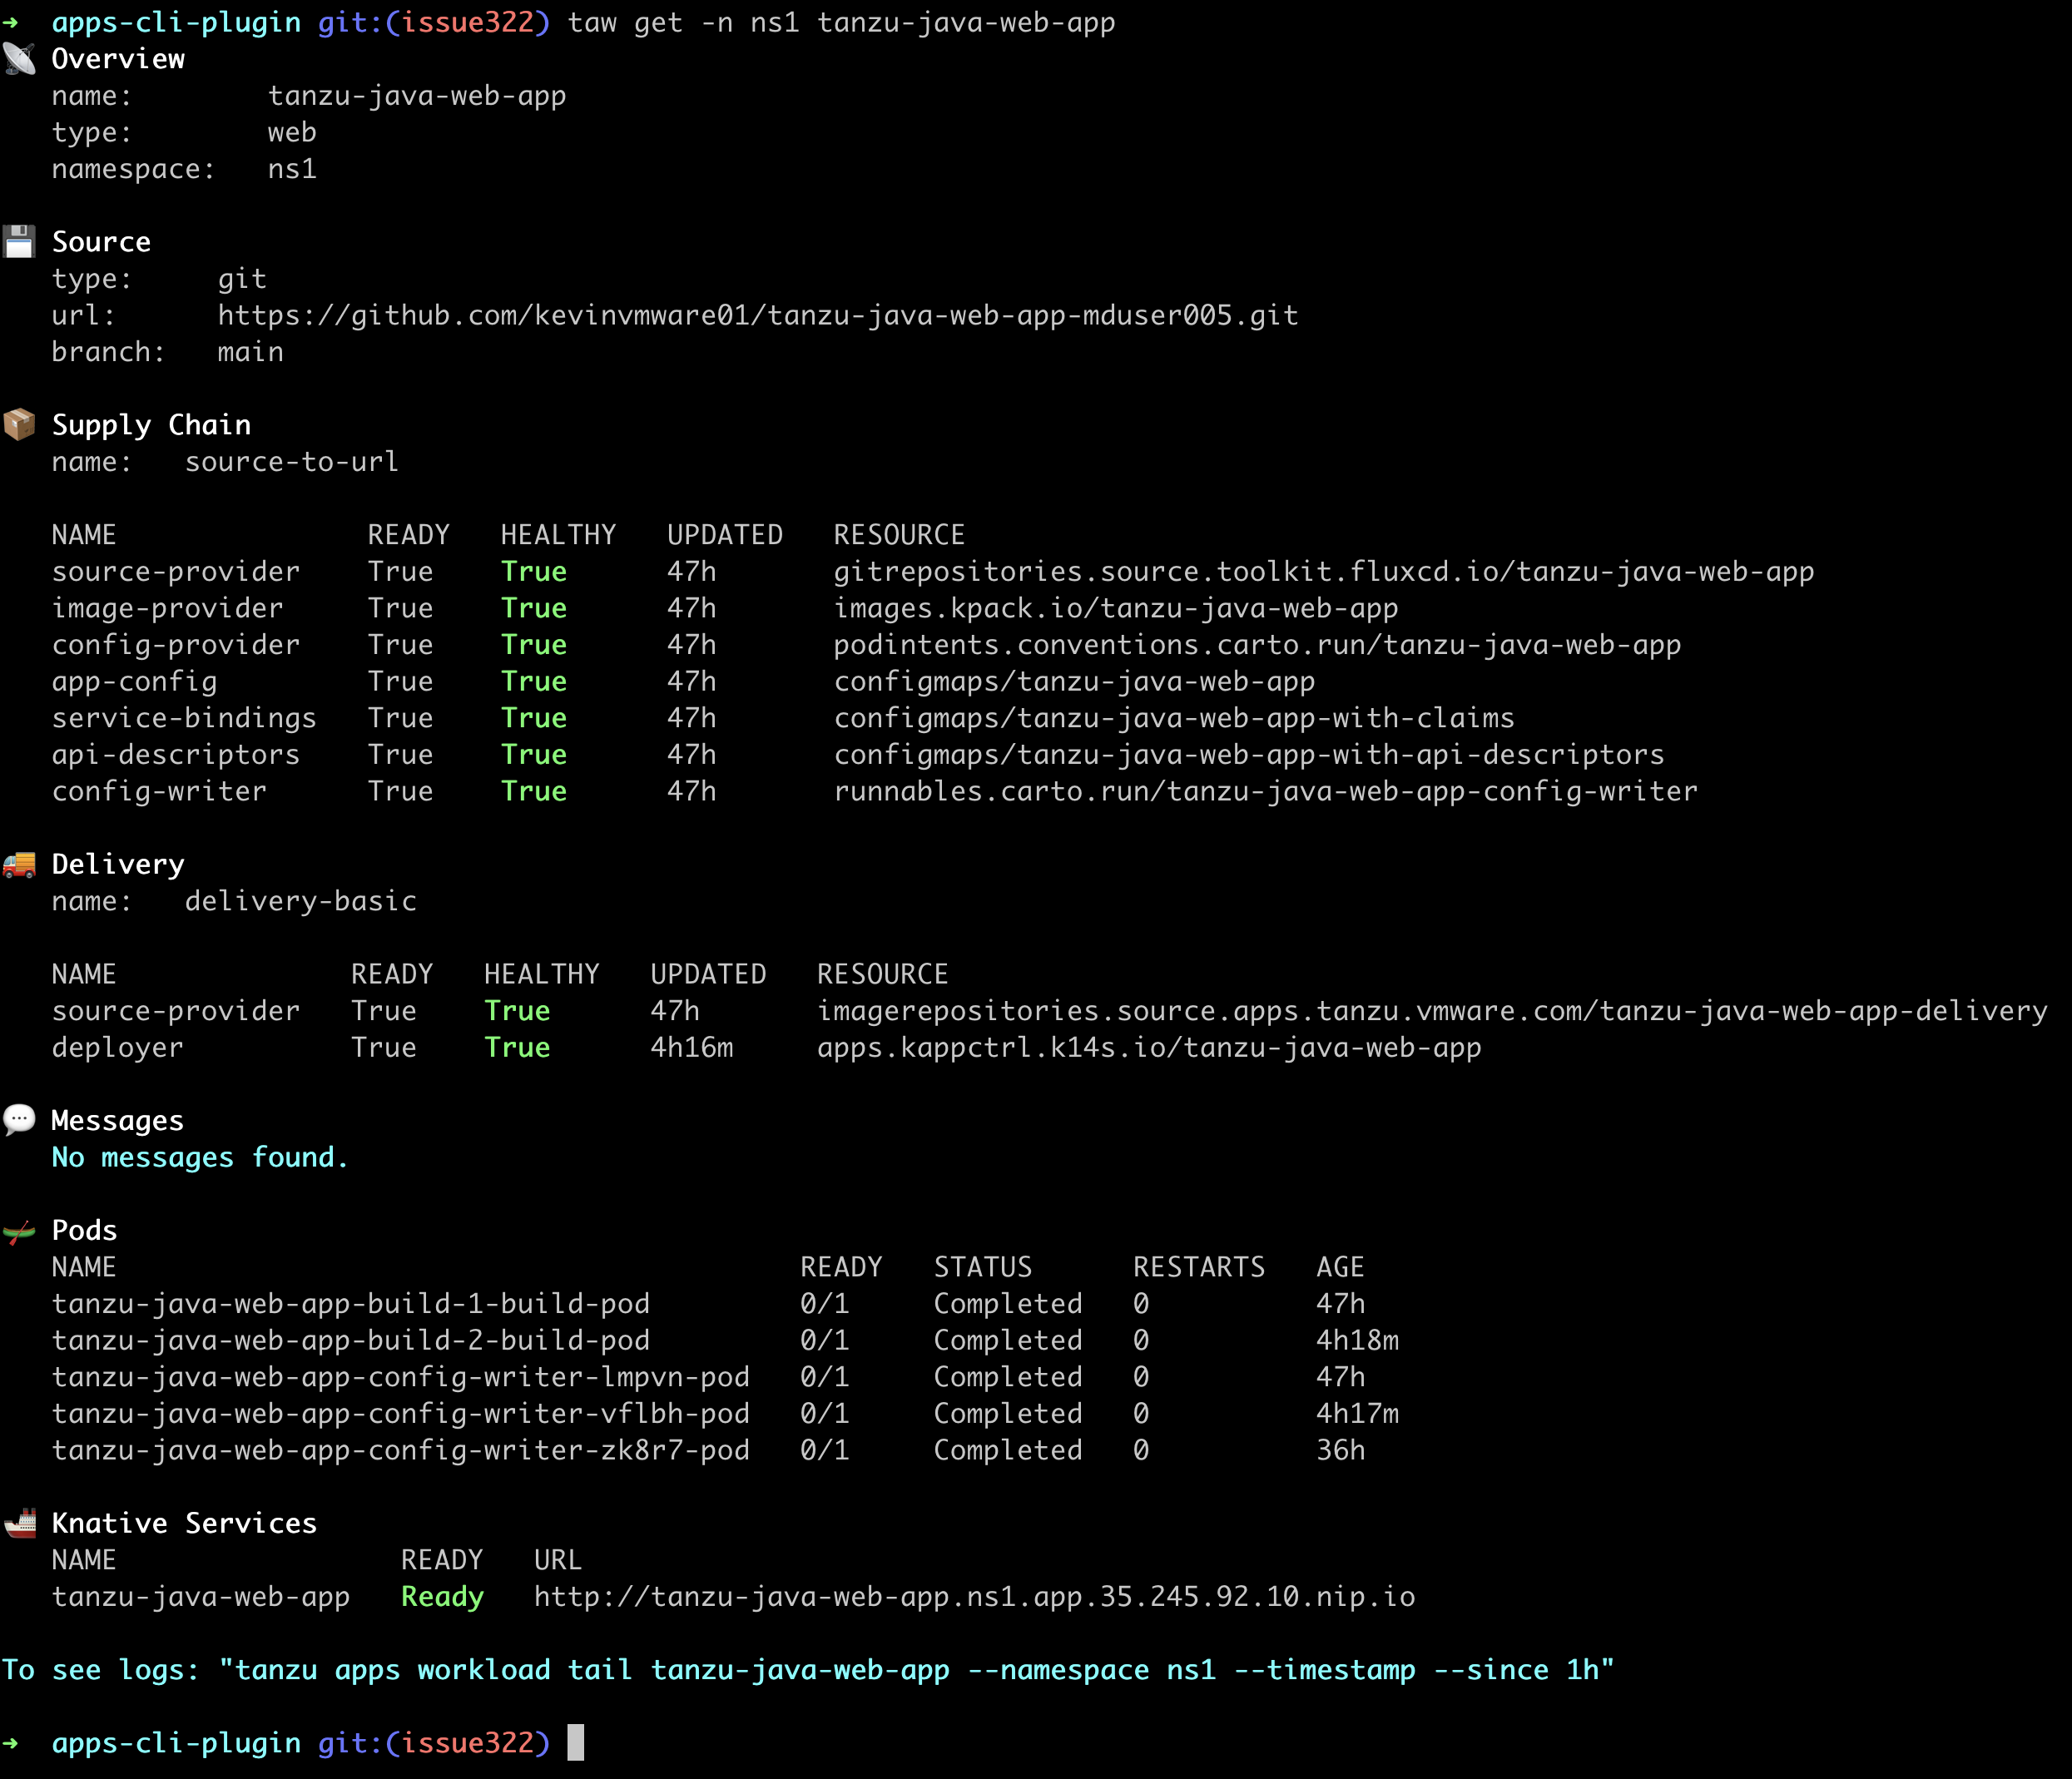Click the satellite icon next to Overview
Screen dimensions: 2072x1779
point(20,59)
